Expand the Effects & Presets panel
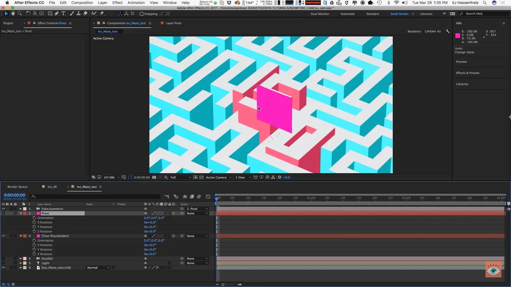The image size is (511, 287). [468, 73]
